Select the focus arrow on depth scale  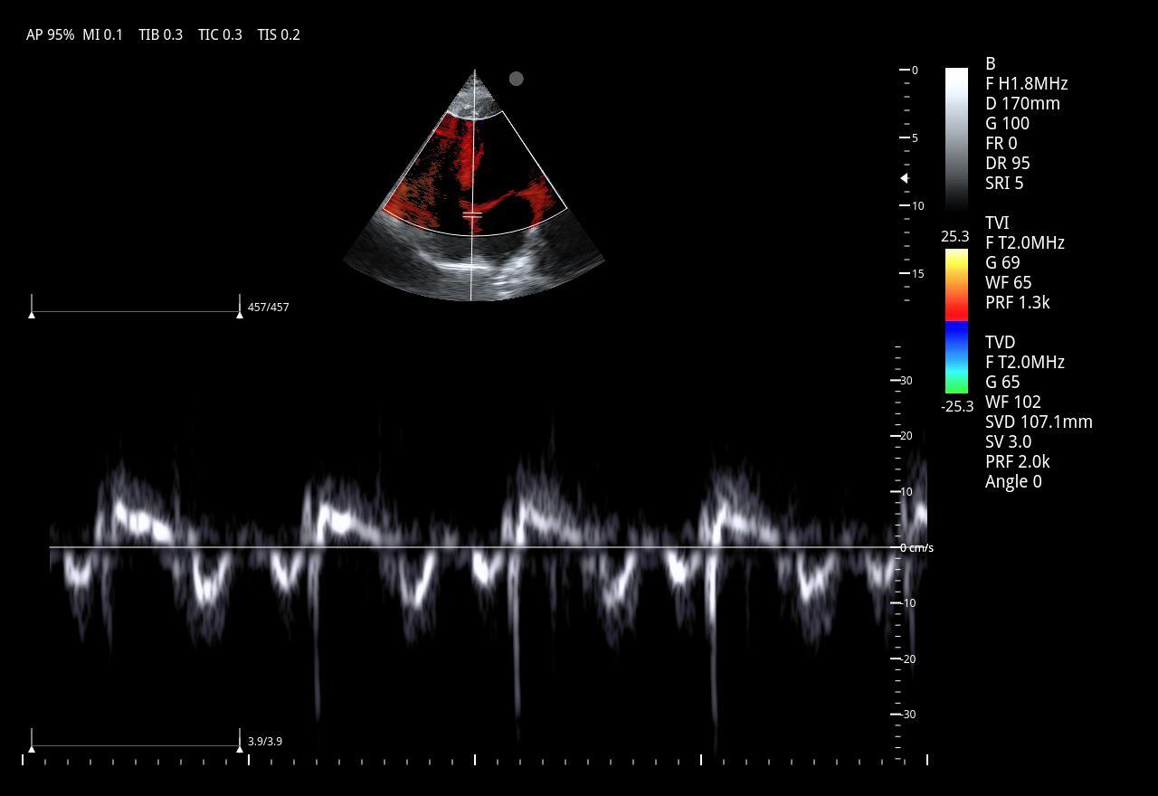(x=904, y=179)
